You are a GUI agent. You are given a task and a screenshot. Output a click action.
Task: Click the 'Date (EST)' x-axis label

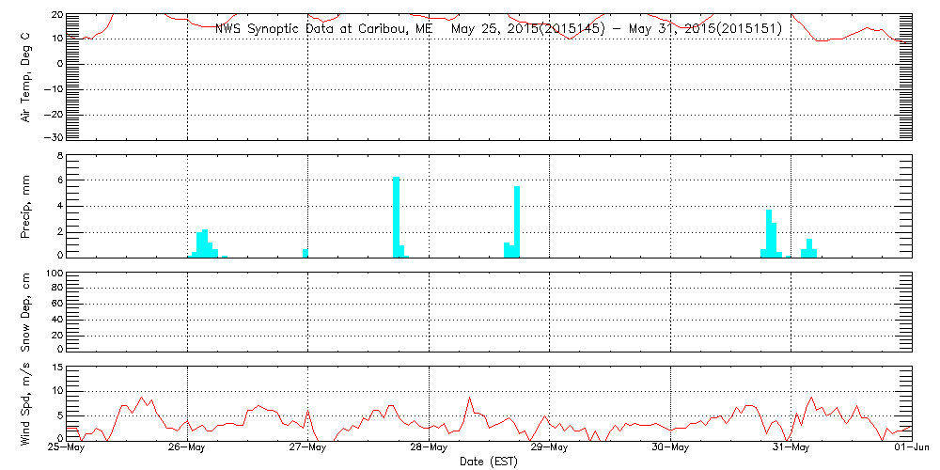[488, 462]
